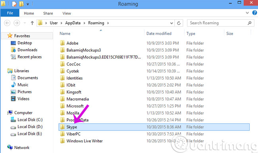Viewport: 258px width, 153px height.
Task: Refresh the Roaming folder view
Action: (x=179, y=23)
